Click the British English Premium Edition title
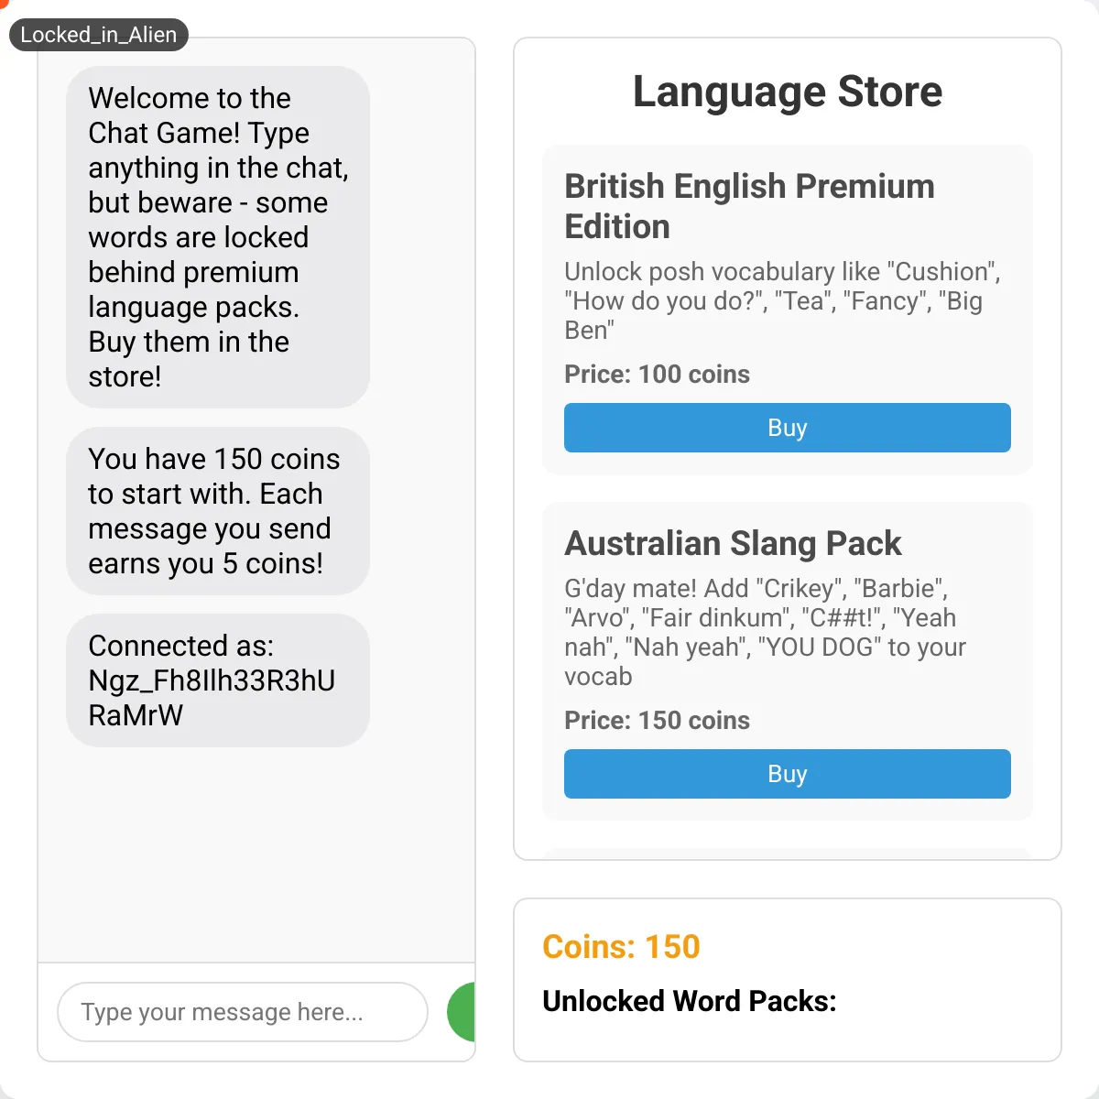This screenshot has height=1099, width=1099. [x=749, y=206]
